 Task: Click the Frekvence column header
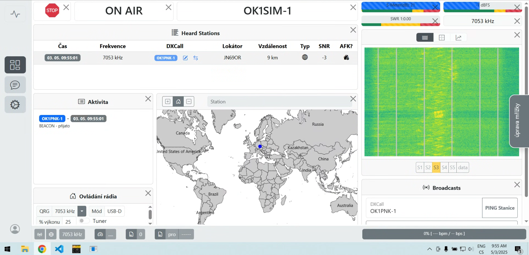(x=113, y=46)
